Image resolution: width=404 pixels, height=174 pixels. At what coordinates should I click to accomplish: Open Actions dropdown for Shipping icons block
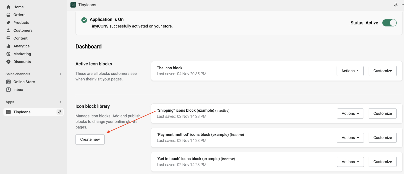tap(350, 114)
